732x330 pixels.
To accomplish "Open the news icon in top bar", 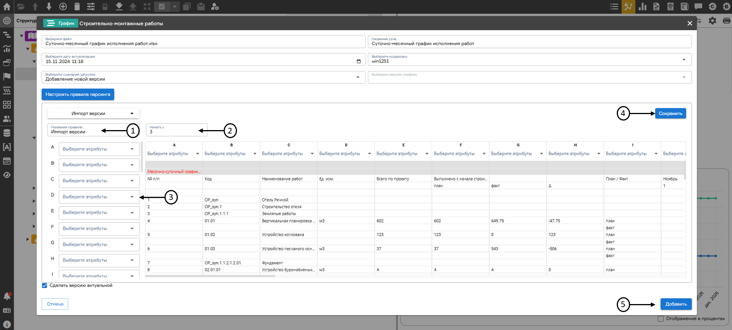I will click(x=684, y=6).
